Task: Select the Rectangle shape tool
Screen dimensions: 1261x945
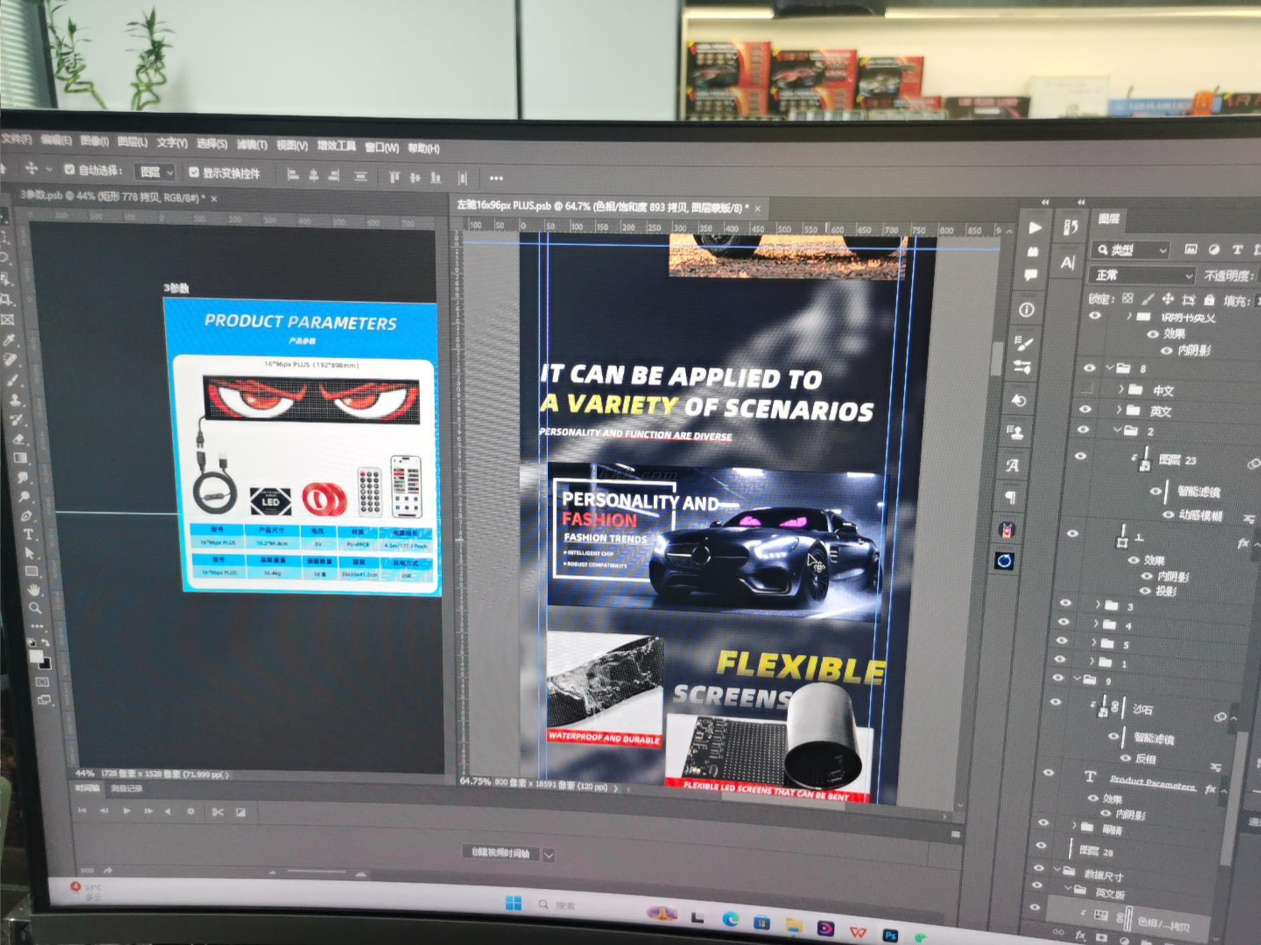Action: tap(31, 571)
